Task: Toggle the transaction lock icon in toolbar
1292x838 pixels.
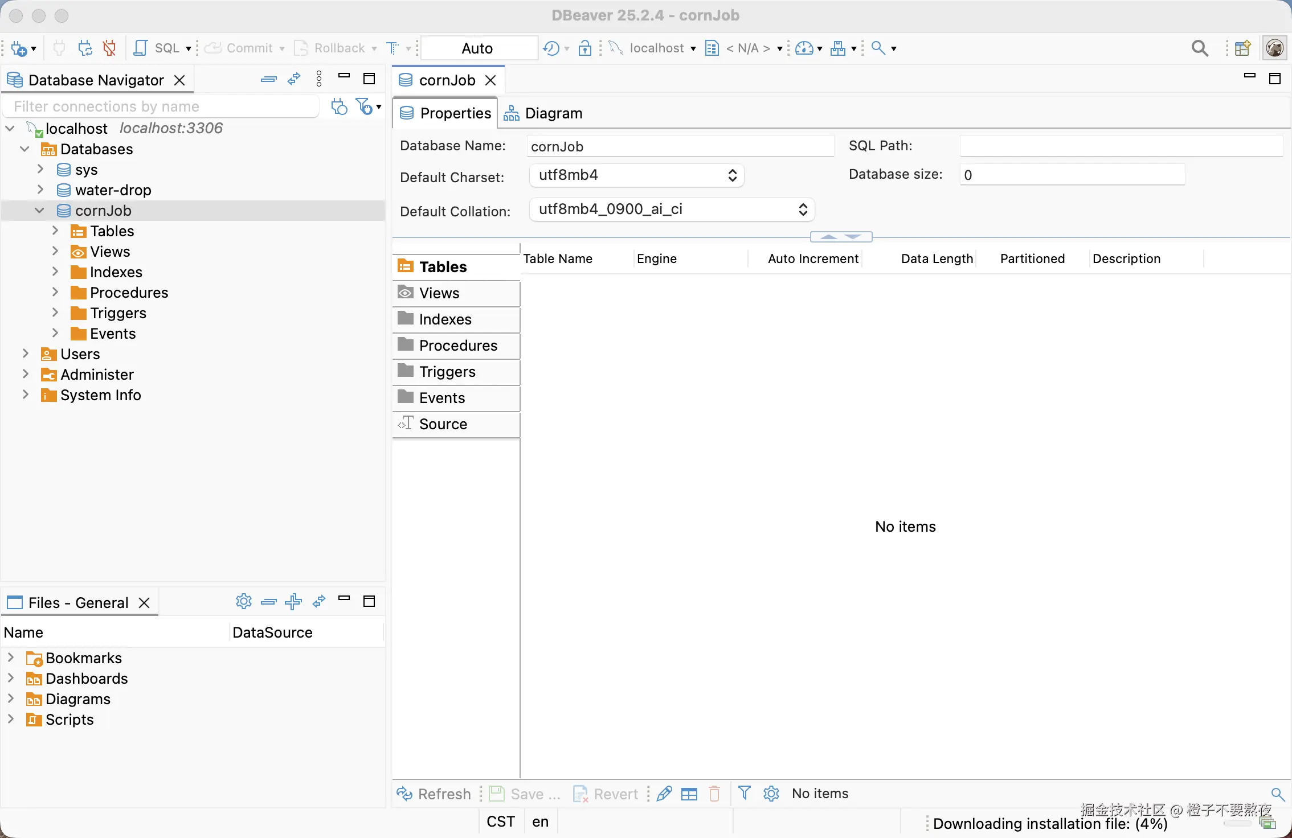Action: point(584,48)
